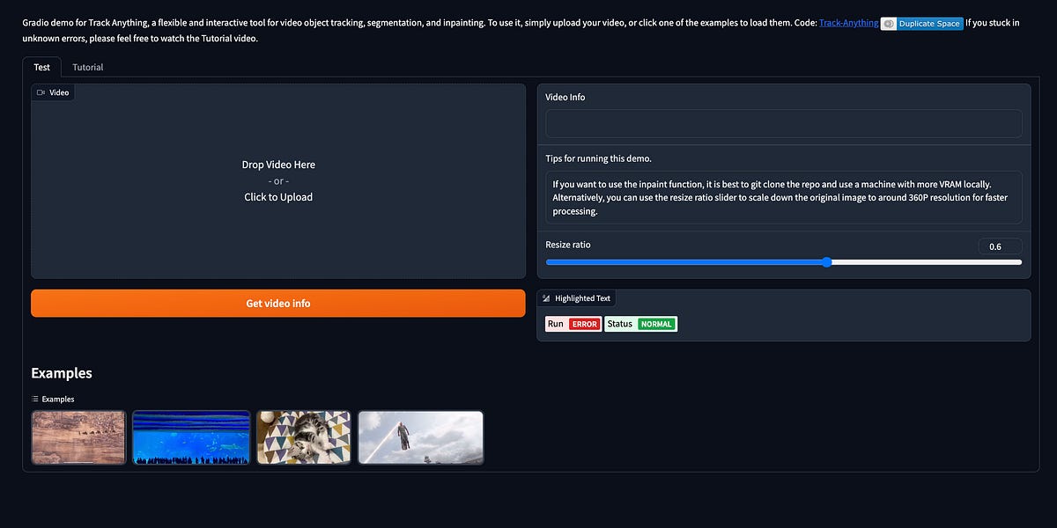Click the Video Info text field
The height and width of the screenshot is (528, 1057).
[x=783, y=123]
